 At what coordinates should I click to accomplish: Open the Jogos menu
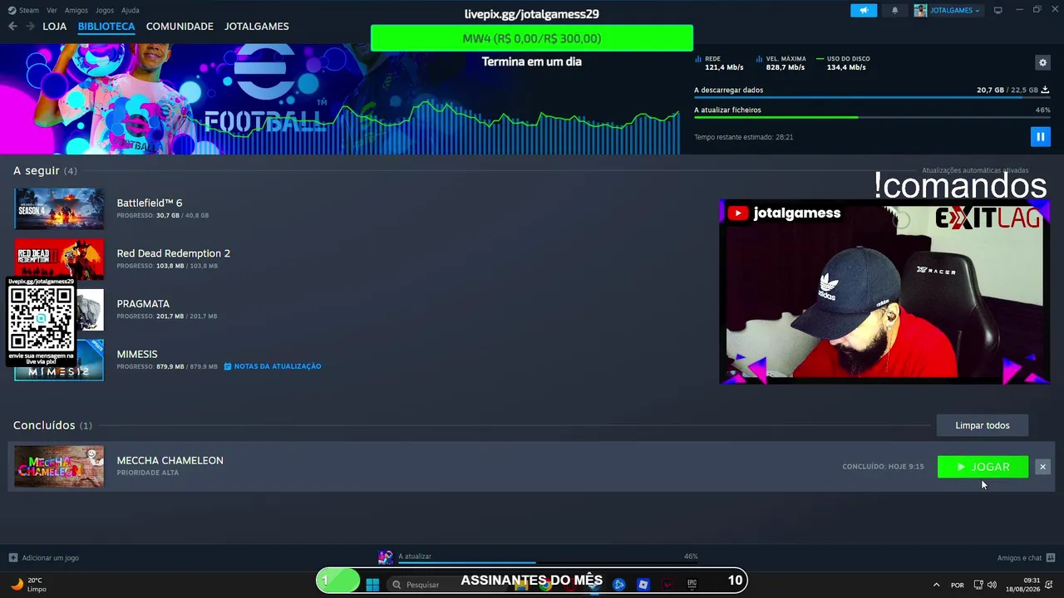105,10
